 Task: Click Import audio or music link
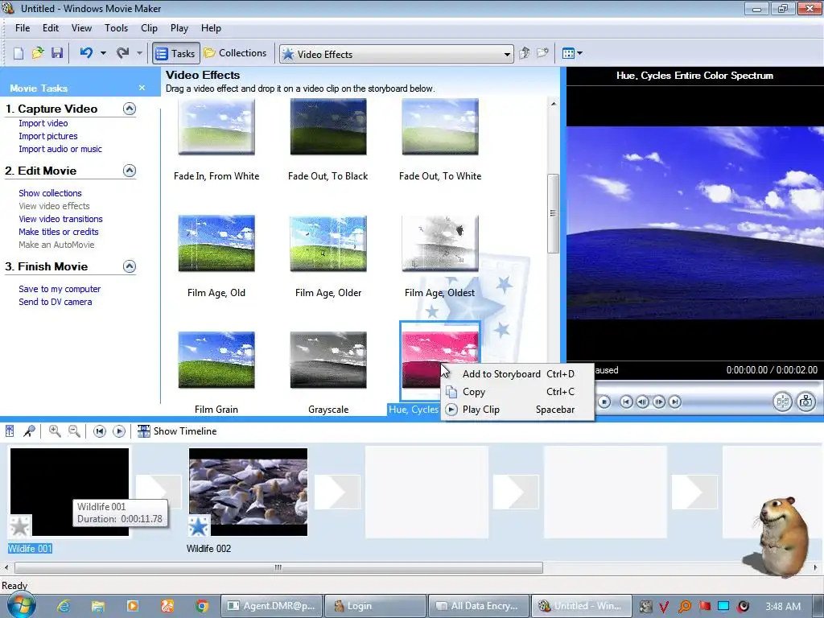coord(60,149)
